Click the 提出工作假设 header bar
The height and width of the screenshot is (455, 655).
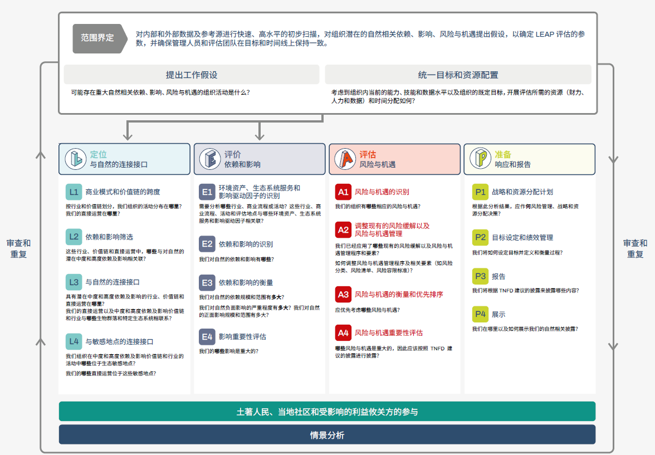[192, 75]
